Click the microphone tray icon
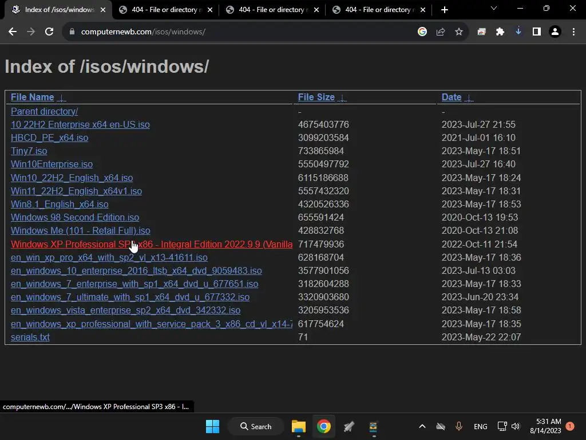Screen dimensions: 586x440 pyautogui.click(x=459, y=426)
